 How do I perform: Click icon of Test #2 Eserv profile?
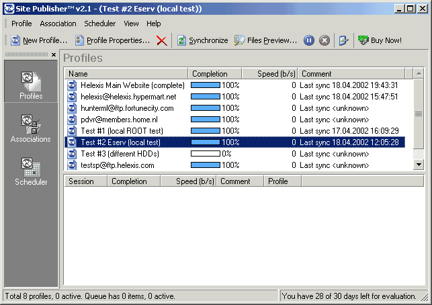pyautogui.click(x=72, y=142)
